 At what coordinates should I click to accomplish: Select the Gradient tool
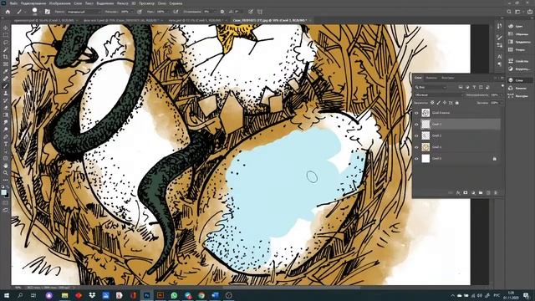(x=6, y=115)
